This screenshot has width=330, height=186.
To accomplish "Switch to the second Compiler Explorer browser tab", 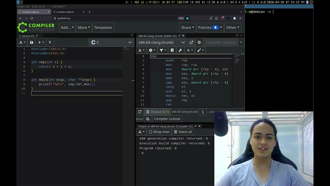I will coord(69,12).
